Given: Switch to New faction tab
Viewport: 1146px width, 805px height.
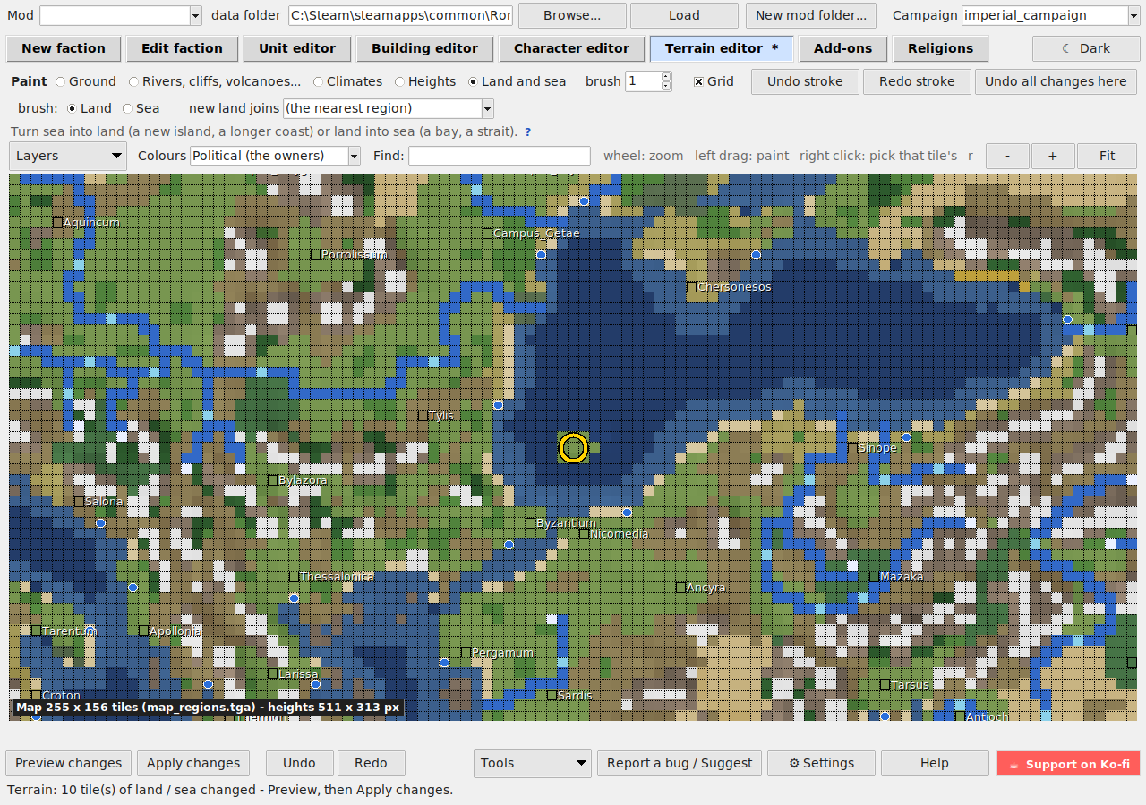Looking at the screenshot, I should tap(64, 48).
